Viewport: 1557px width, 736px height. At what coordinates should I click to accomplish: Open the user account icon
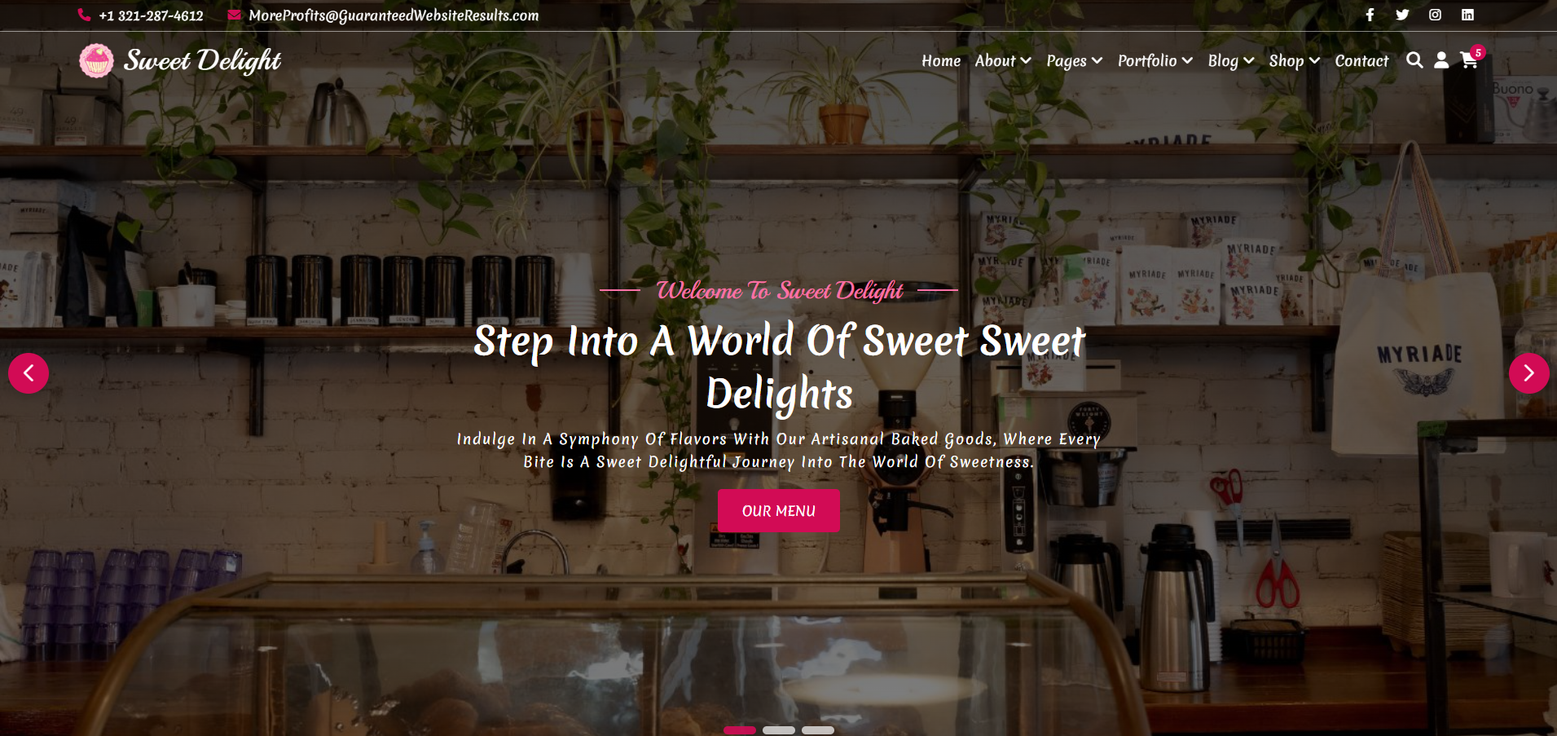[x=1441, y=60]
